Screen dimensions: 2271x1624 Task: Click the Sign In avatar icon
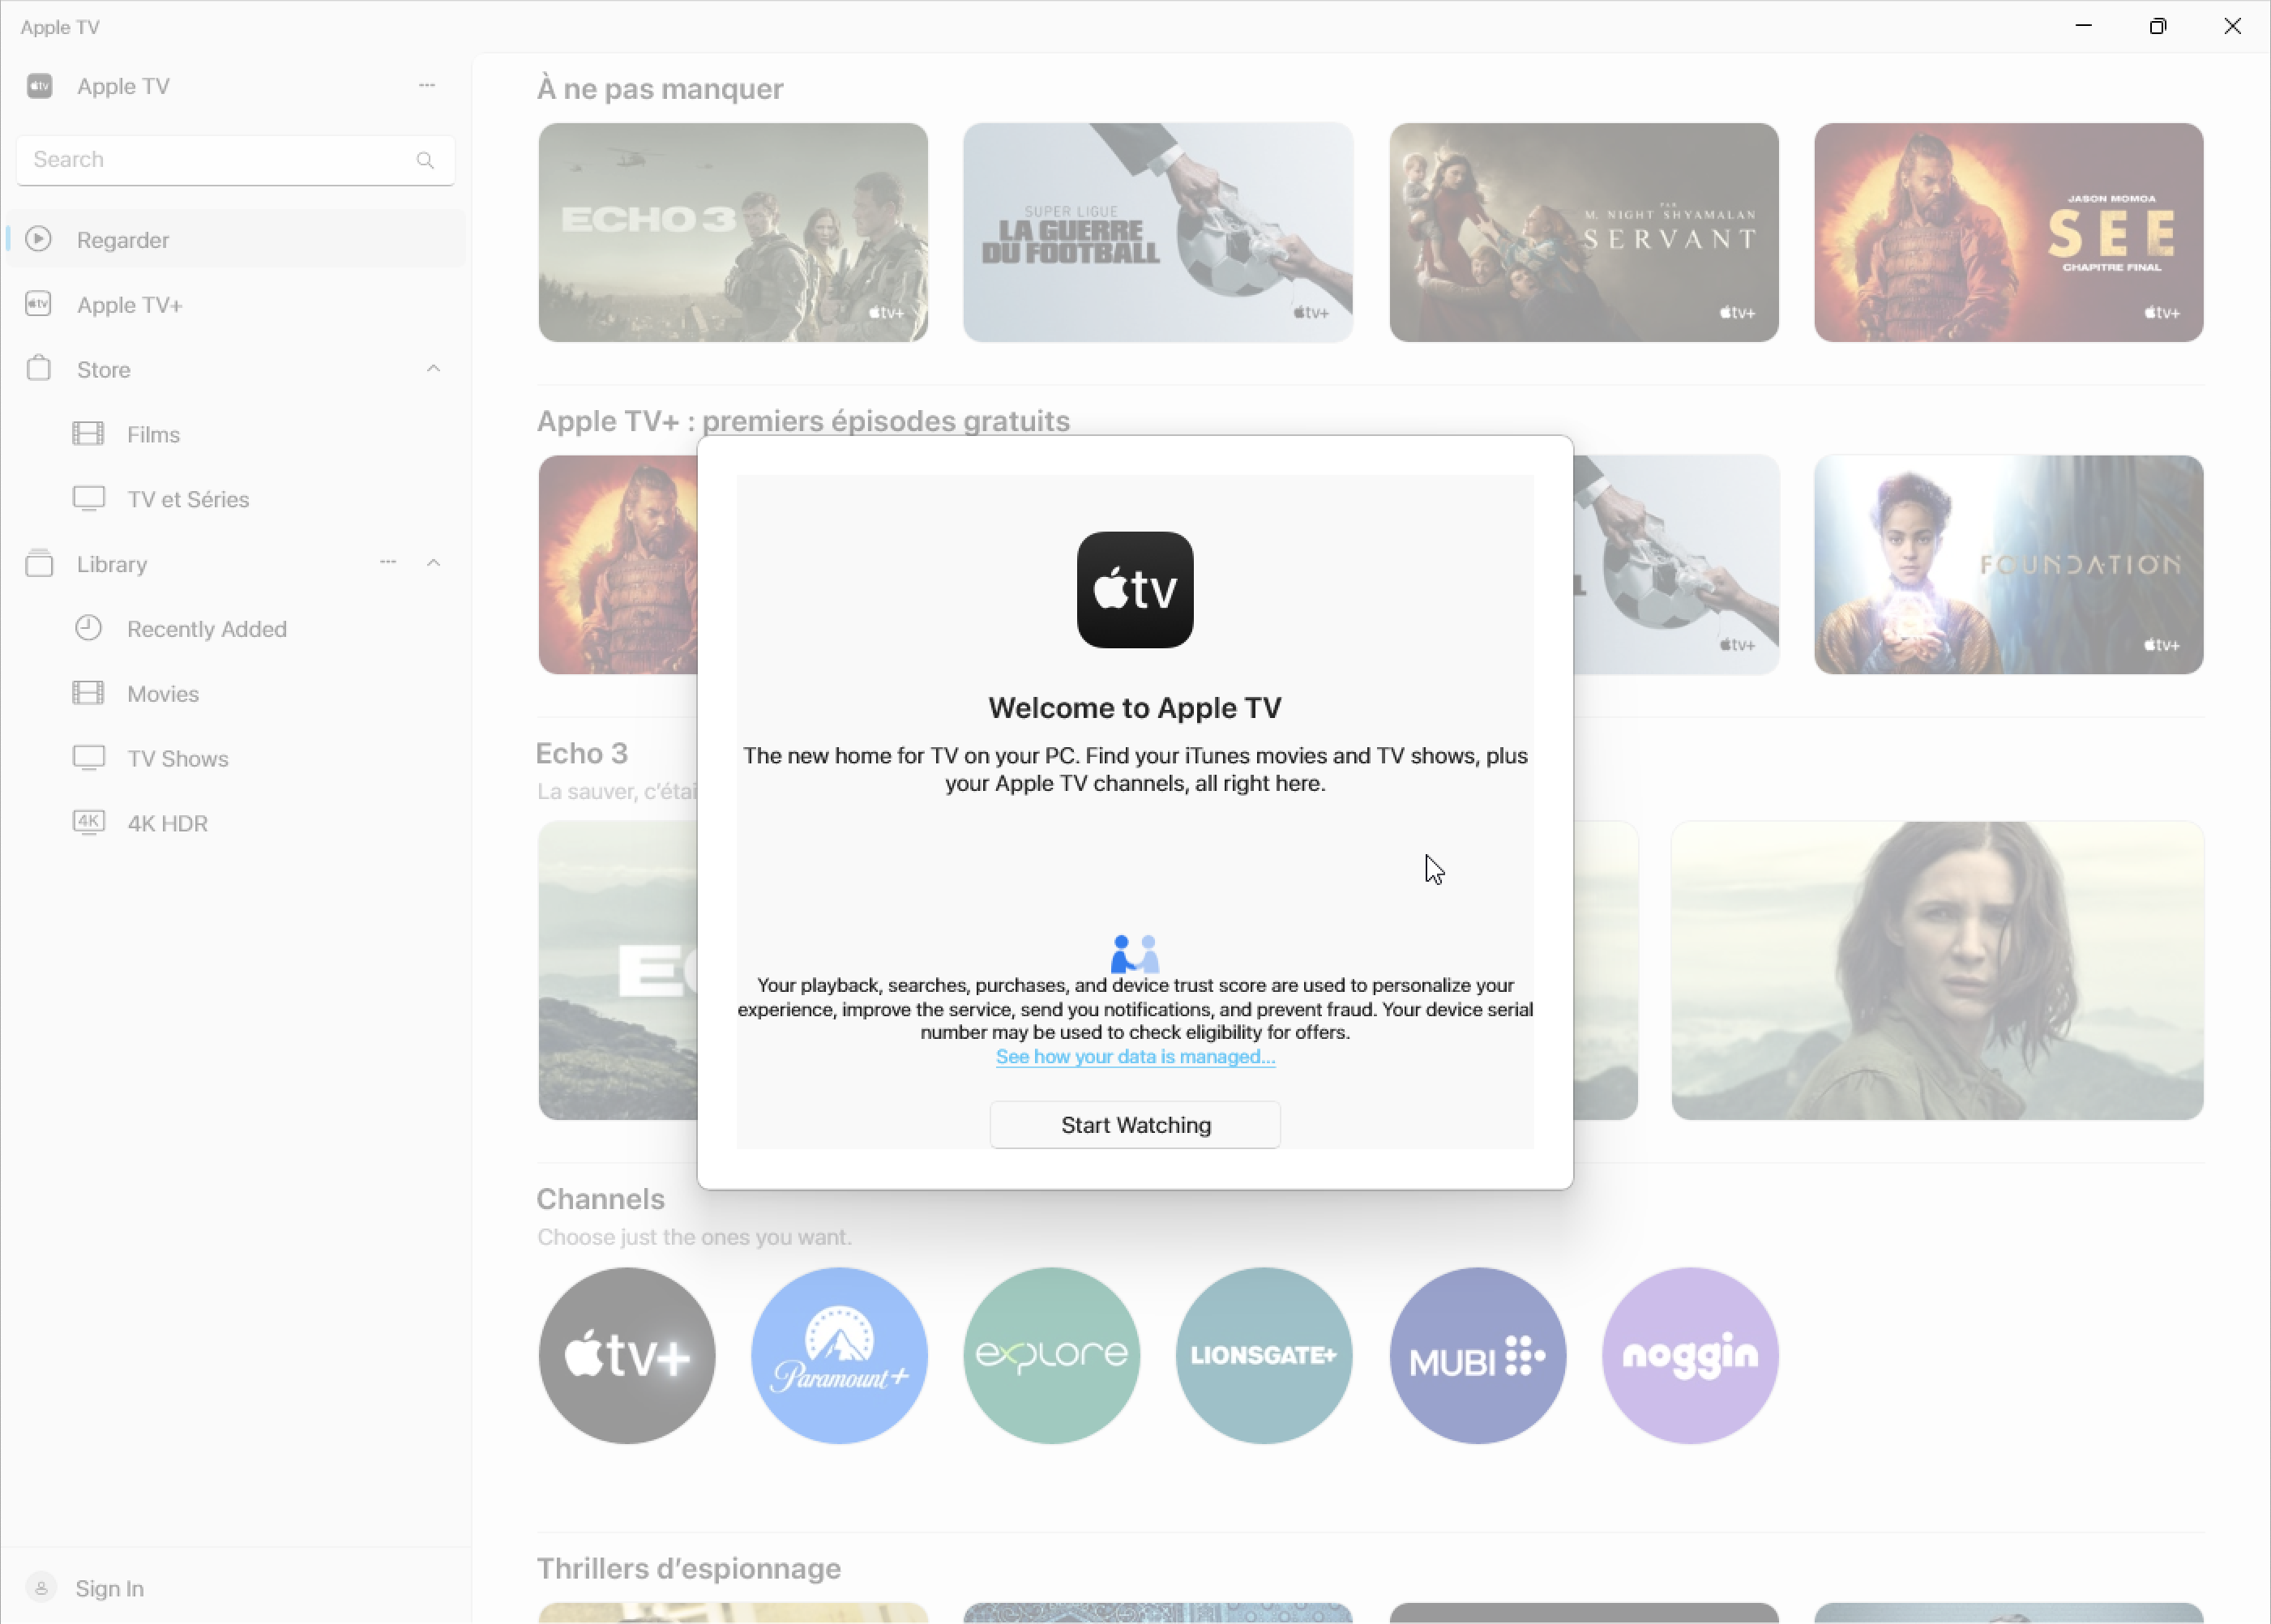(x=41, y=1588)
